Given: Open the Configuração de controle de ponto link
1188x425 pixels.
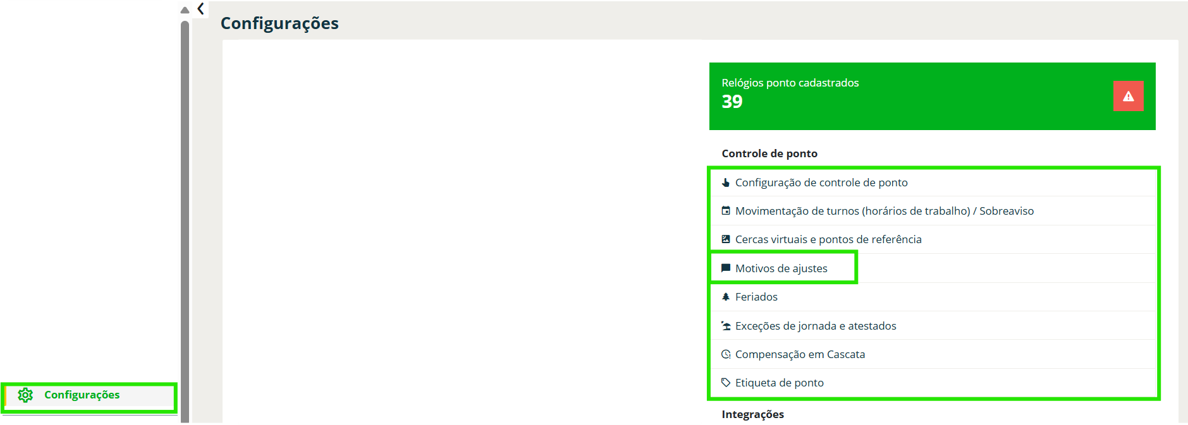Looking at the screenshot, I should click(821, 183).
